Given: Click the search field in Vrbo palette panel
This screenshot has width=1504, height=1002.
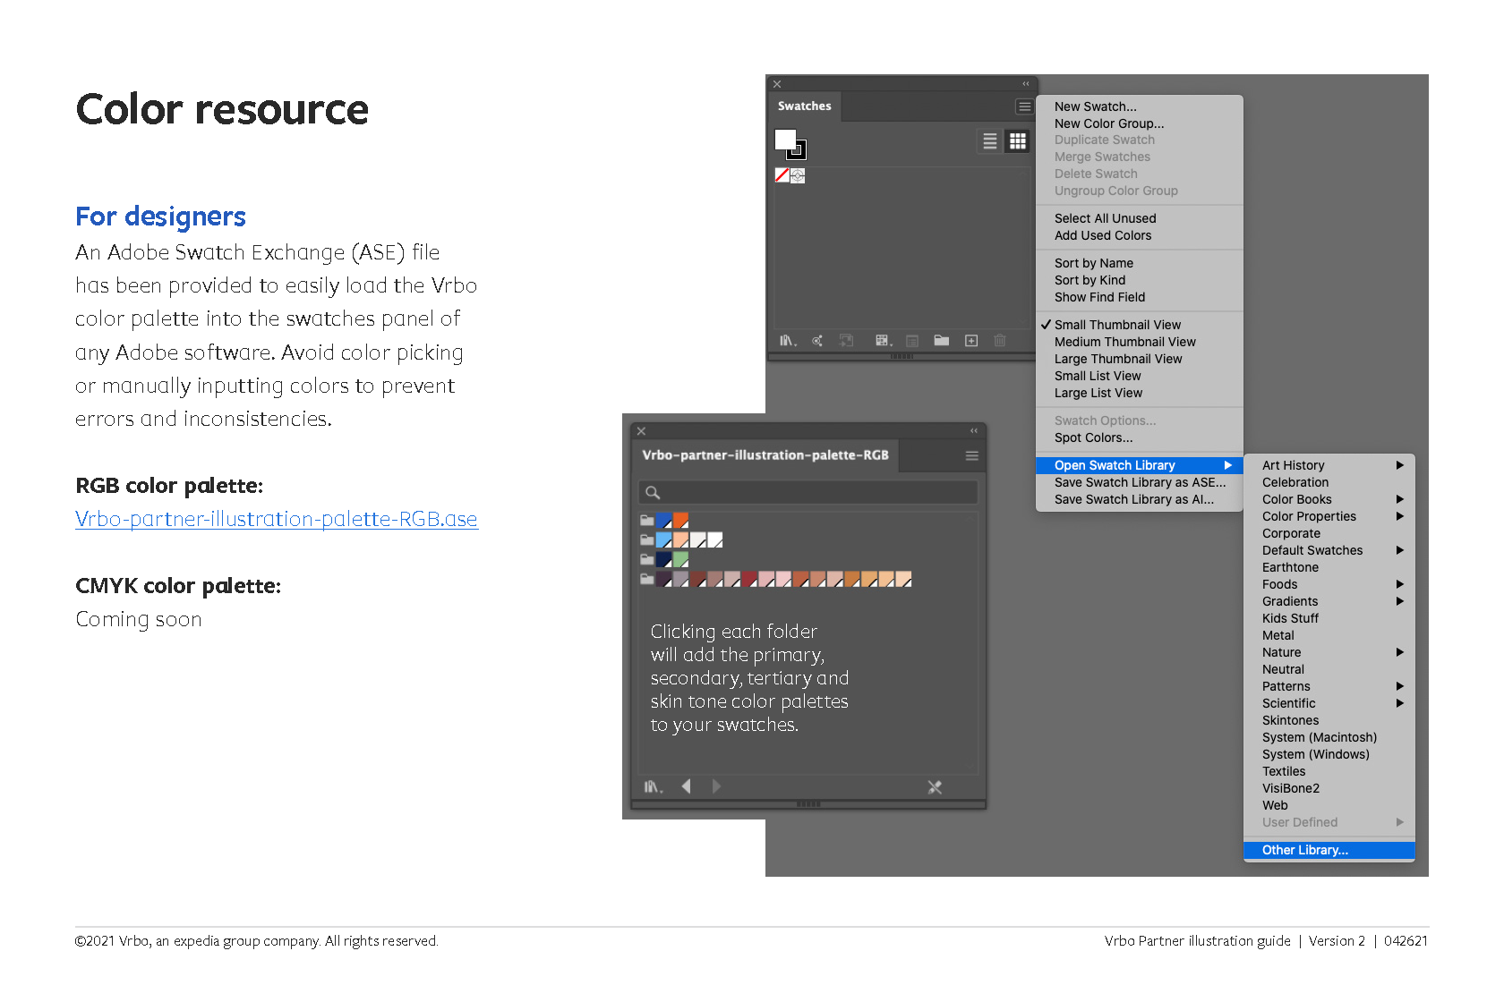Looking at the screenshot, I should (x=808, y=492).
